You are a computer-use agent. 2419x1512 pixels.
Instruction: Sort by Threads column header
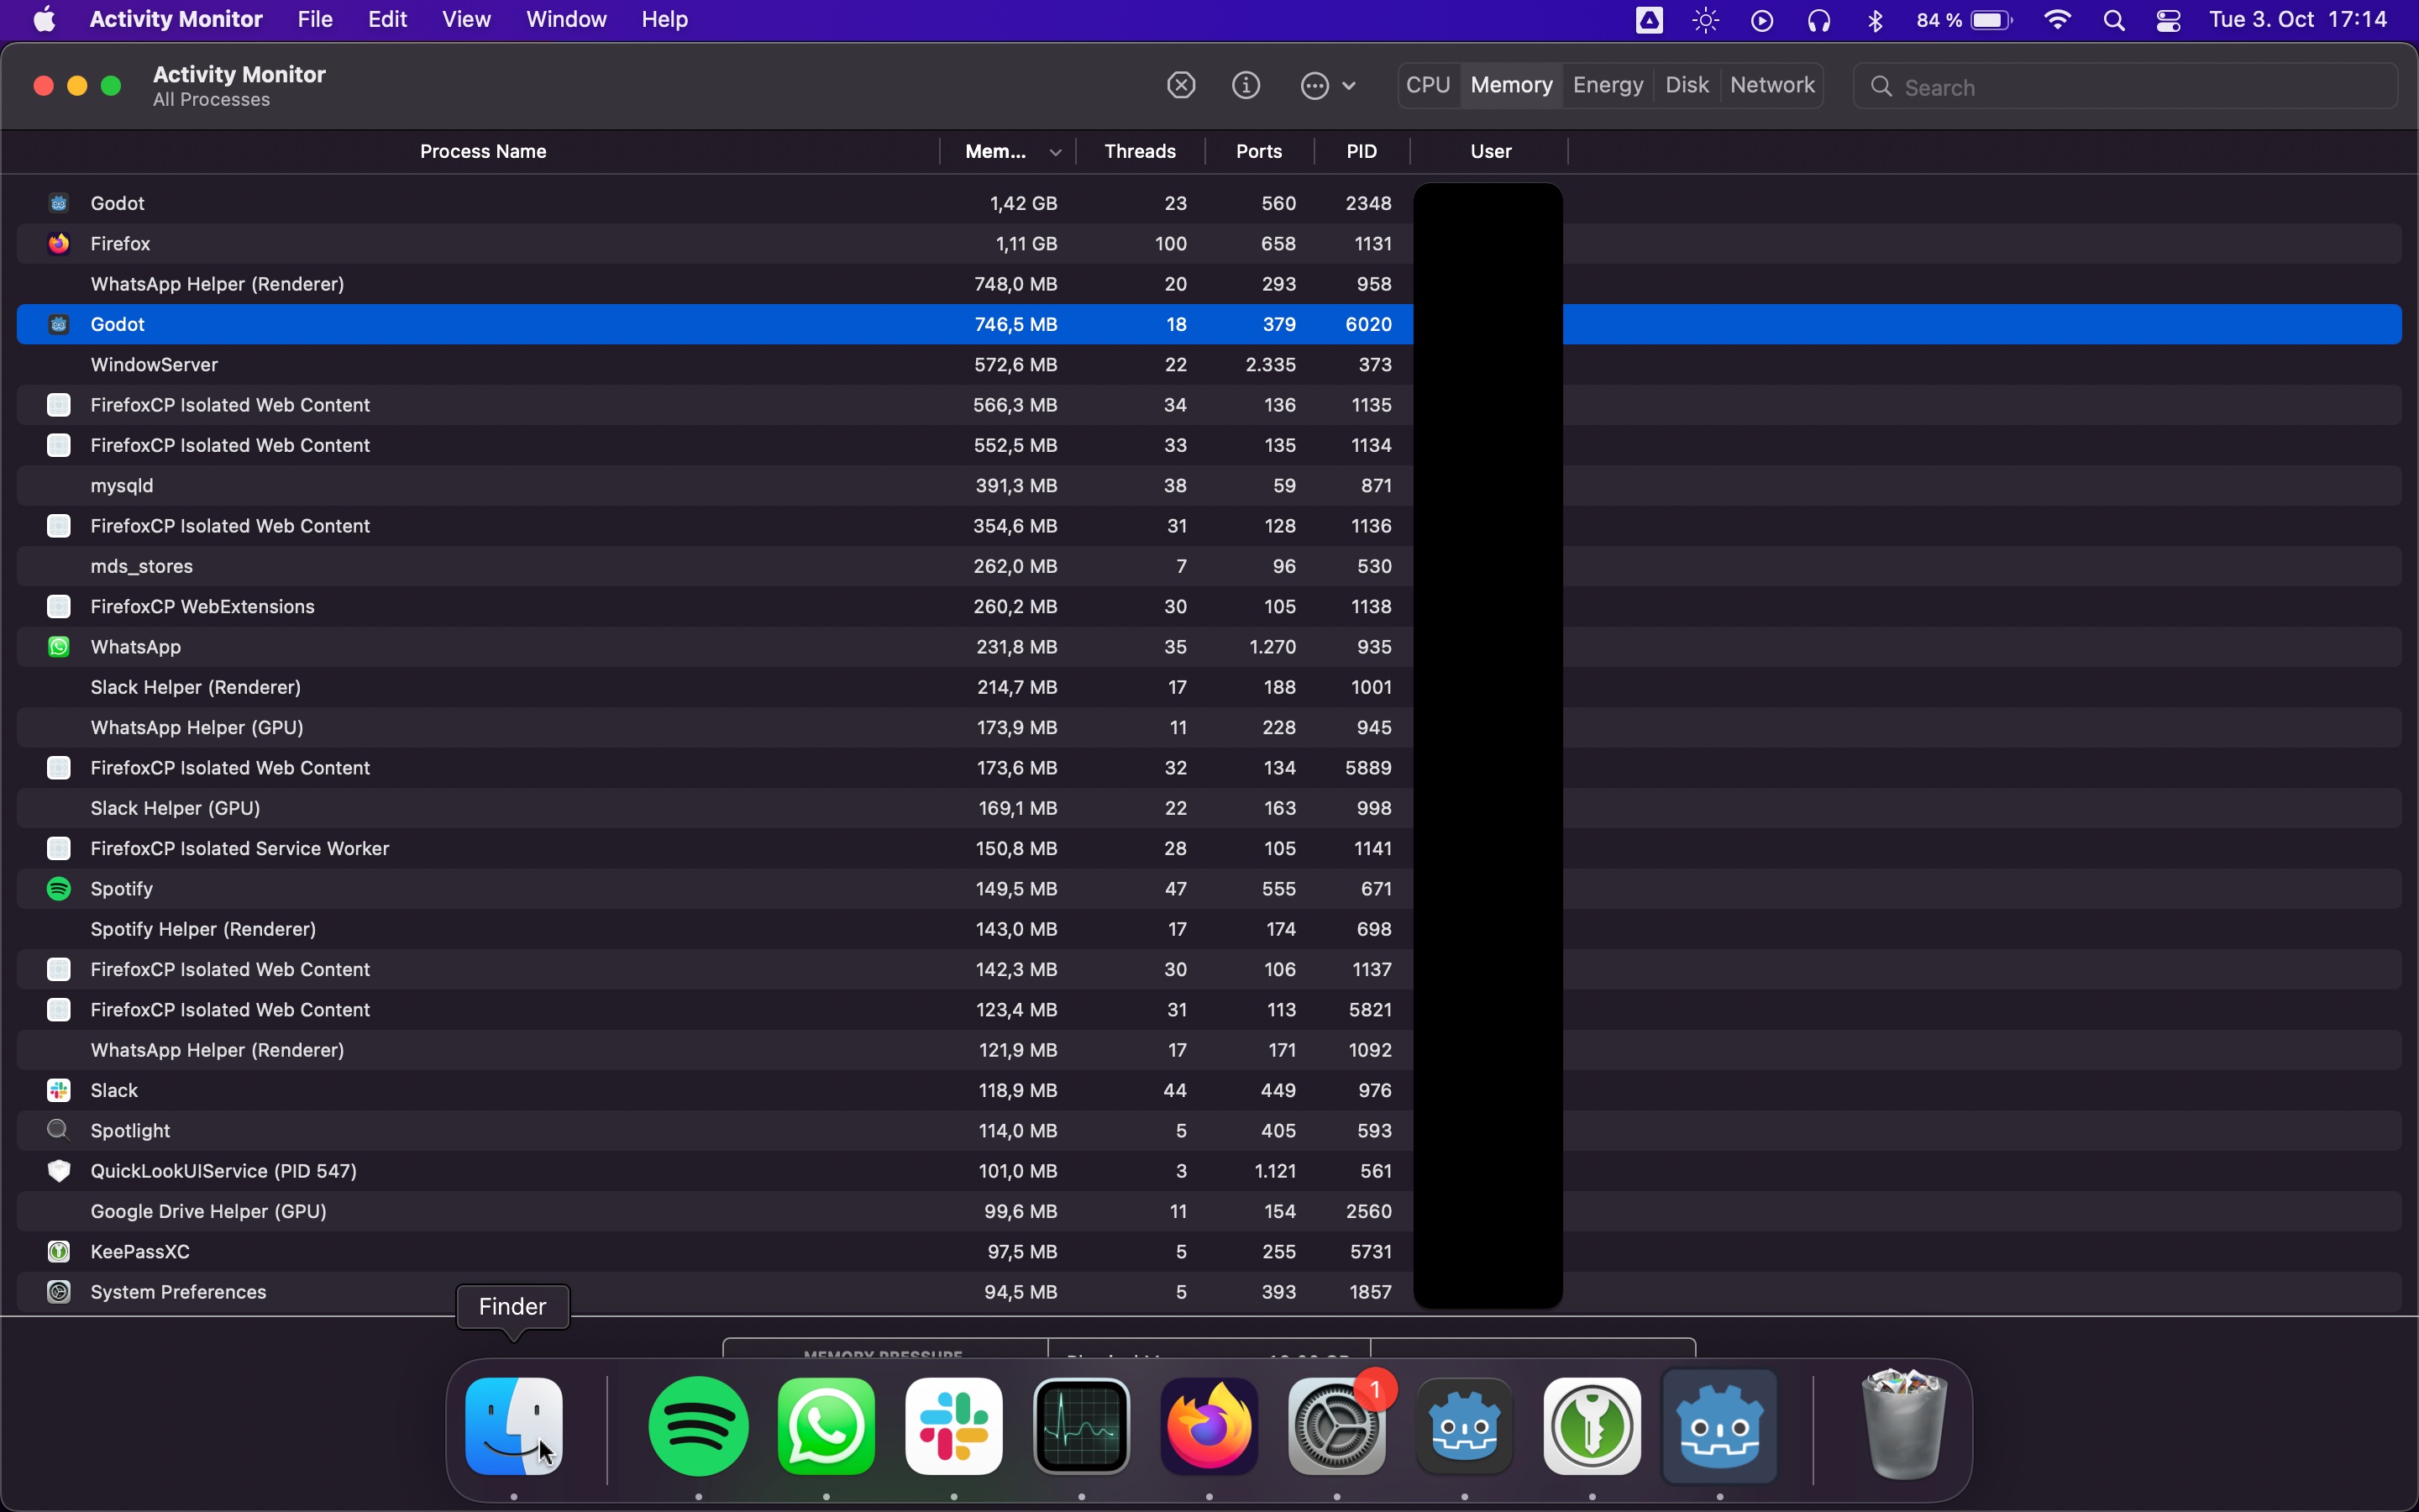(1140, 152)
